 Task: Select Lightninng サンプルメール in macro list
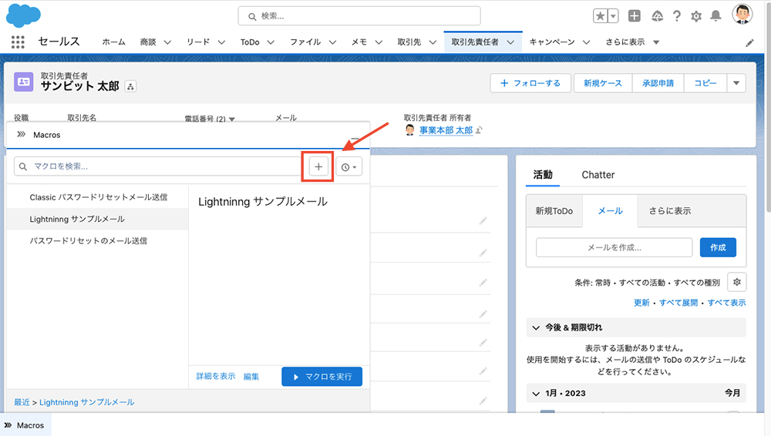click(x=97, y=219)
